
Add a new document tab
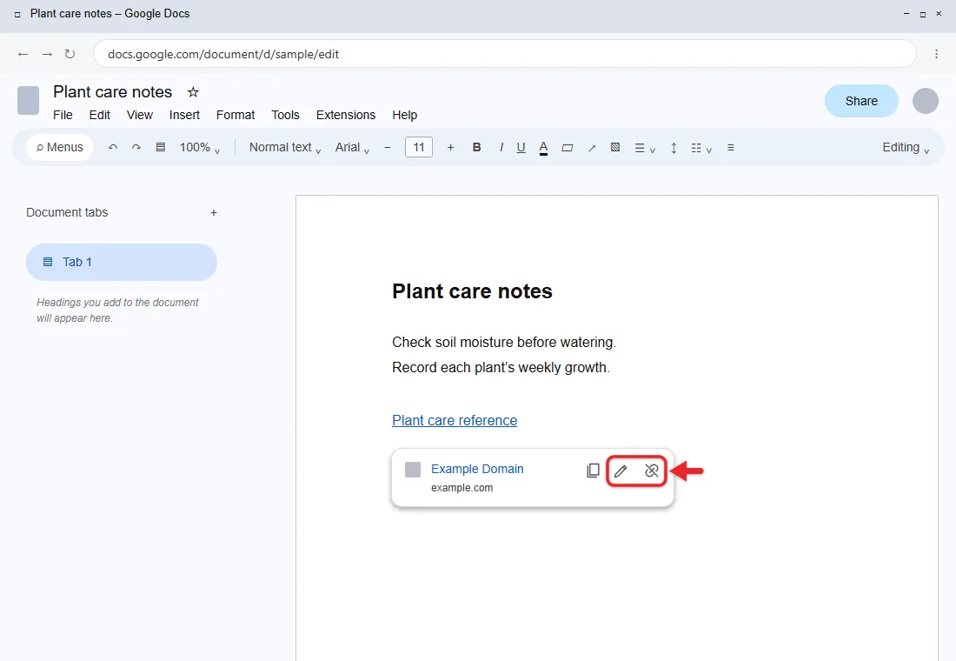[214, 212]
